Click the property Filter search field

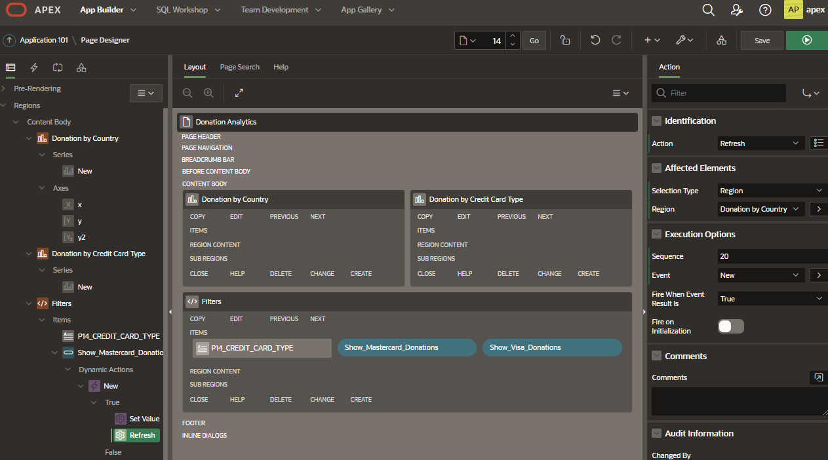click(x=724, y=93)
